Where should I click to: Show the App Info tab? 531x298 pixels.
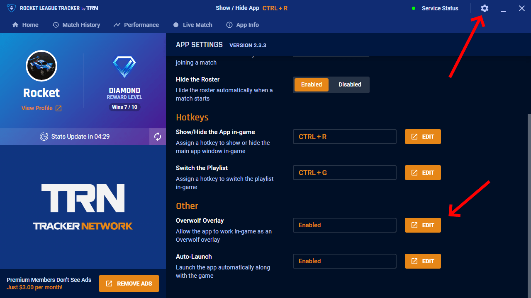pyautogui.click(x=242, y=25)
